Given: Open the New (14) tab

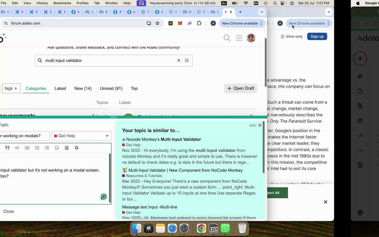Looking at the screenshot, I should click(83, 88).
